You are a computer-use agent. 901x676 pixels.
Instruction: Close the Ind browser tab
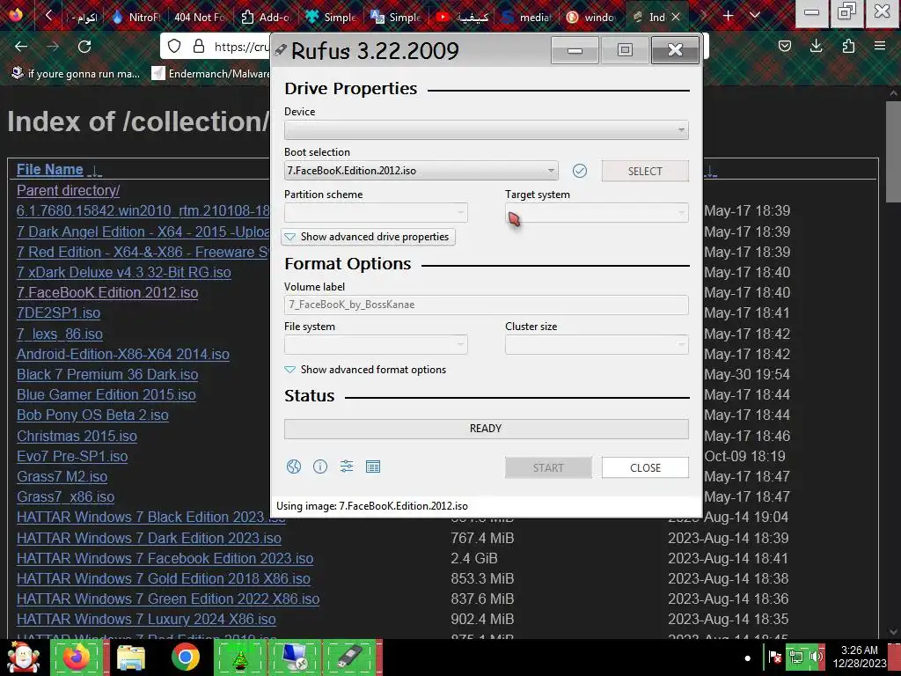[676, 18]
